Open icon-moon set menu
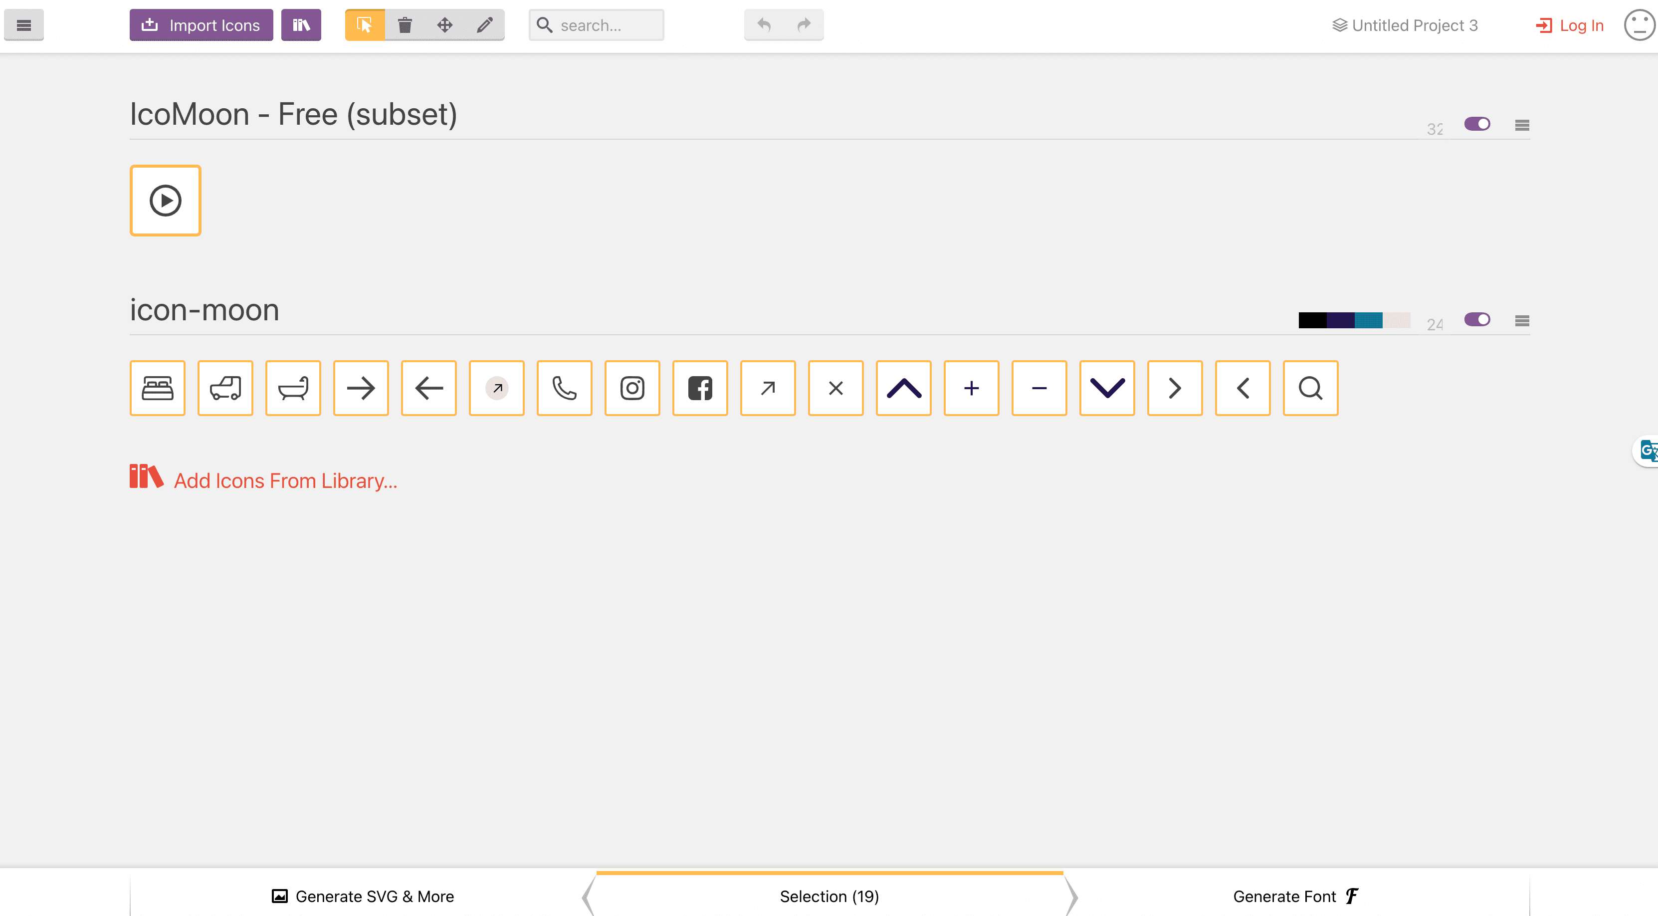1658x916 pixels. (x=1522, y=321)
